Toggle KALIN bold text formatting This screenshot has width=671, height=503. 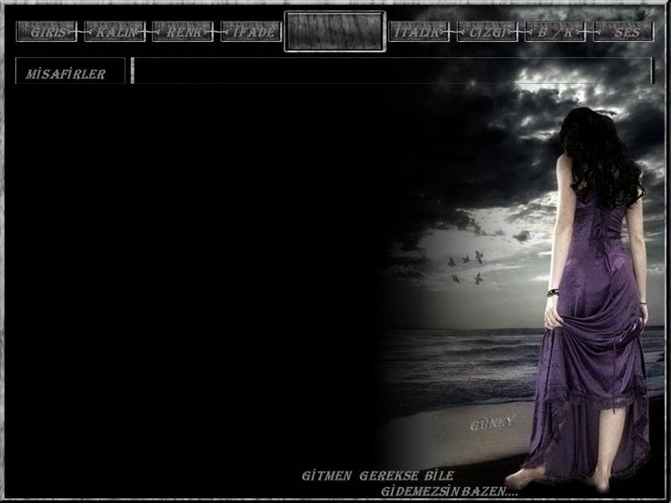(x=115, y=32)
